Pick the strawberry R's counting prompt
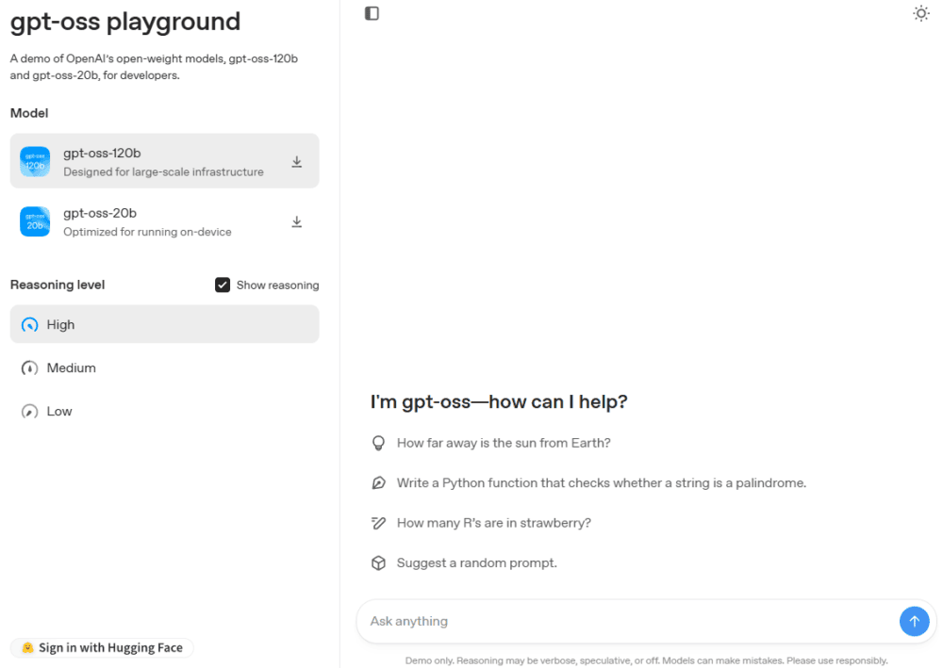943x668 pixels. pos(494,523)
